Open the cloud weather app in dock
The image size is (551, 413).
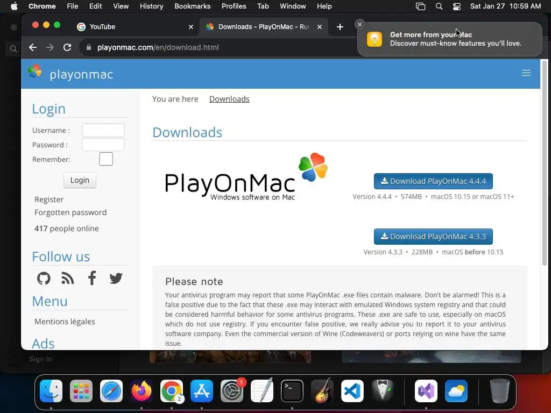click(456, 391)
